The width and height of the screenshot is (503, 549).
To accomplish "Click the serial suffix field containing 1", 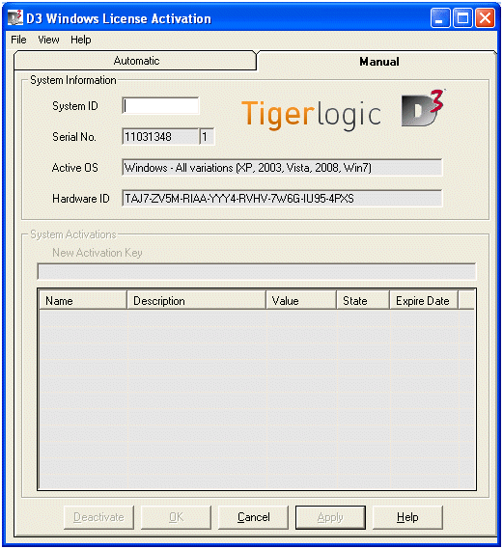I will (x=207, y=137).
